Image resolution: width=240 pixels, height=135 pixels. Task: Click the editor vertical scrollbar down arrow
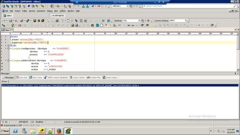tap(238, 70)
